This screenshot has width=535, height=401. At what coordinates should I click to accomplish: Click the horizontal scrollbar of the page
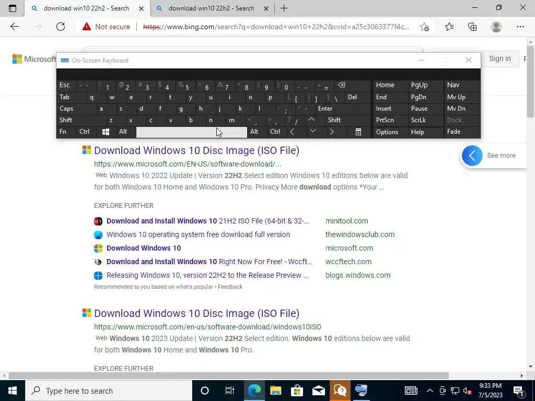[x=229, y=375]
